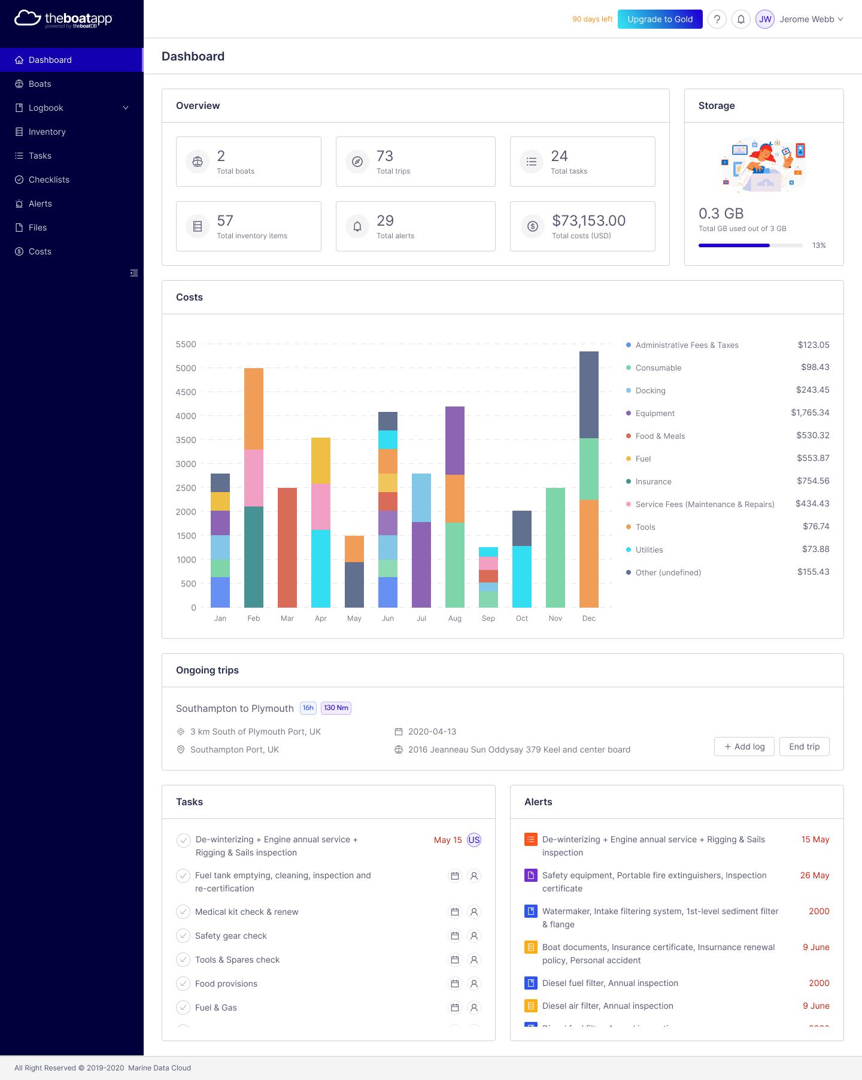Click the Total trips compass icon
Screen dimensions: 862x1080
(x=357, y=162)
